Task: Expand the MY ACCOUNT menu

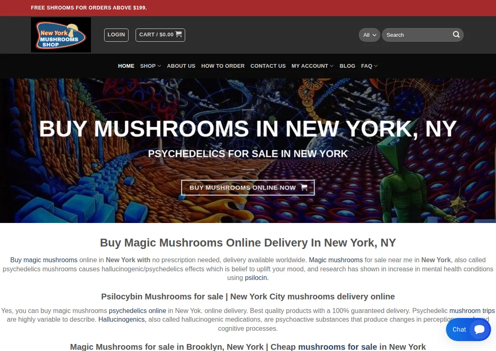Action: coord(312,66)
